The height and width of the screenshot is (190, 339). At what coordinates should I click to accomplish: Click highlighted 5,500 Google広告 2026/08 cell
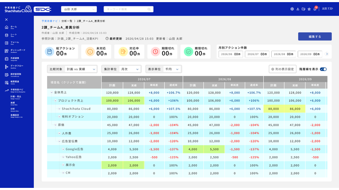click(x=214, y=149)
